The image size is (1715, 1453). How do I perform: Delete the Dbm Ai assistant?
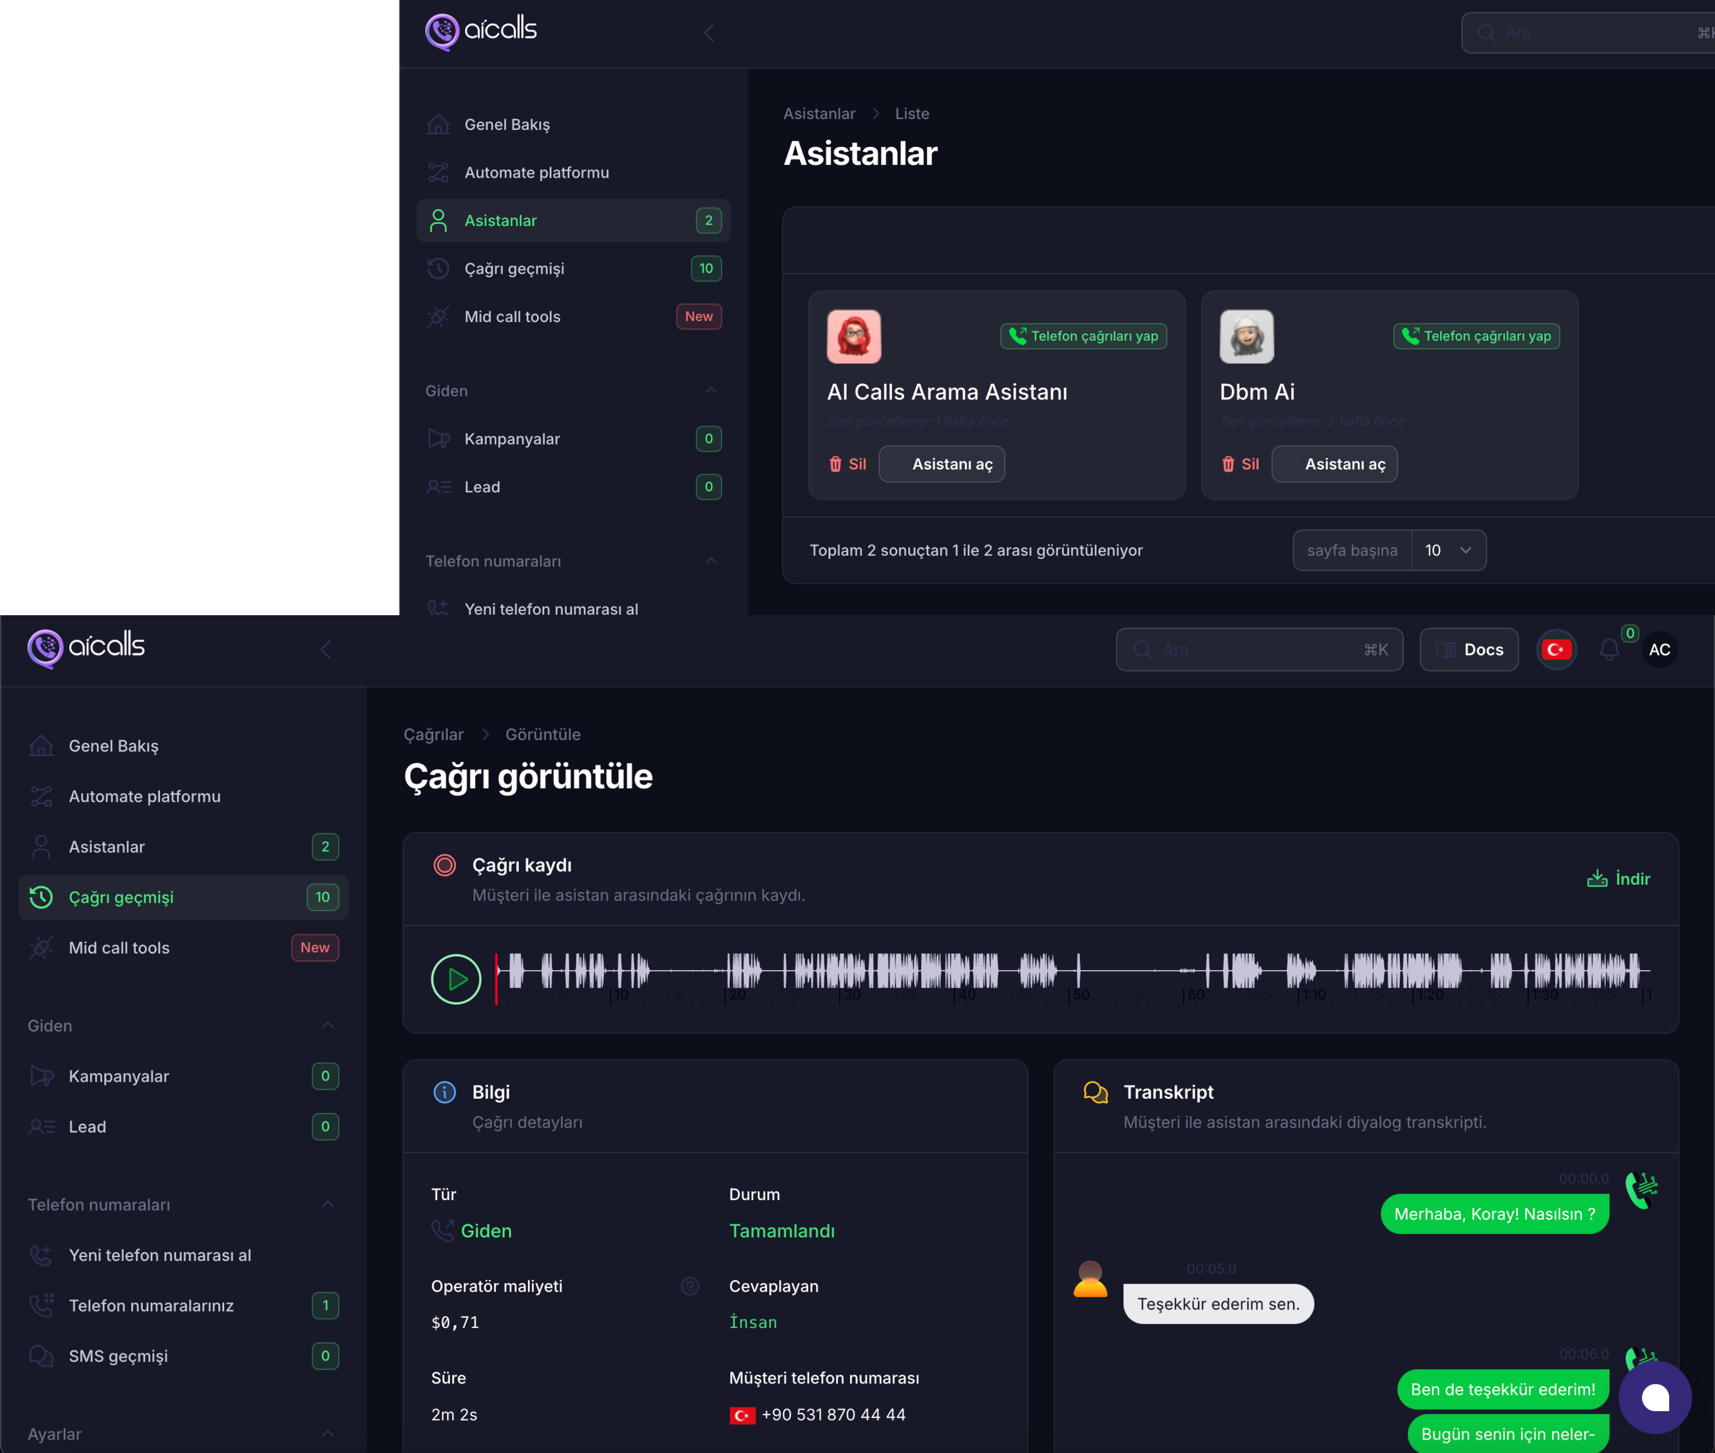(x=1240, y=464)
